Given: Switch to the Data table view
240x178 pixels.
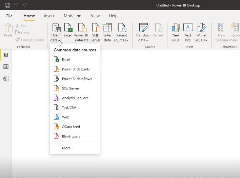Looking at the screenshot, I should (x=6, y=67).
